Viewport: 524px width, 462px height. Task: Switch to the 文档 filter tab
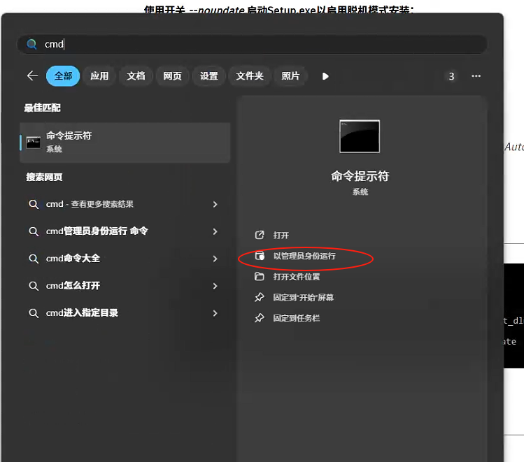coord(136,76)
